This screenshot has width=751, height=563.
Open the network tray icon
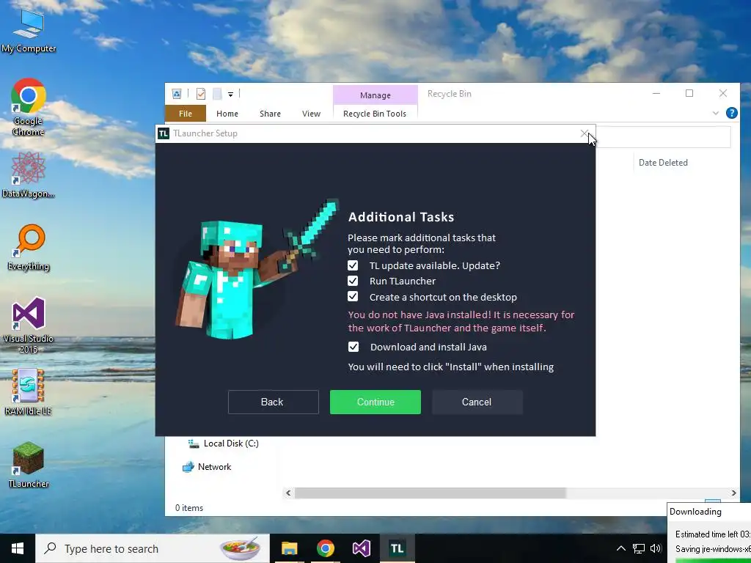pos(639,548)
